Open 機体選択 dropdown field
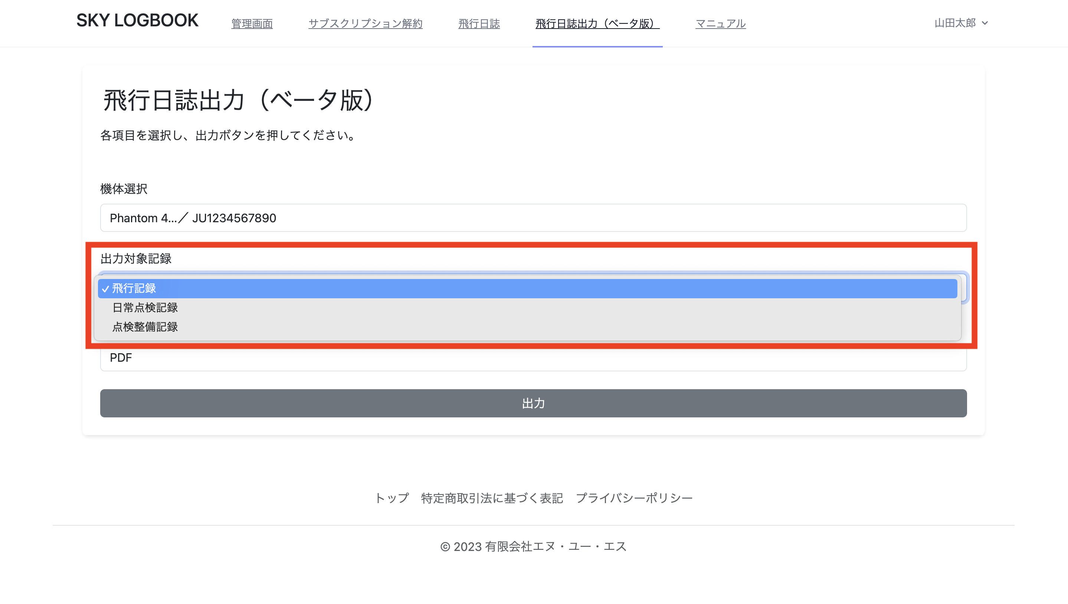Screen dimensions: 1068x604 click(533, 218)
